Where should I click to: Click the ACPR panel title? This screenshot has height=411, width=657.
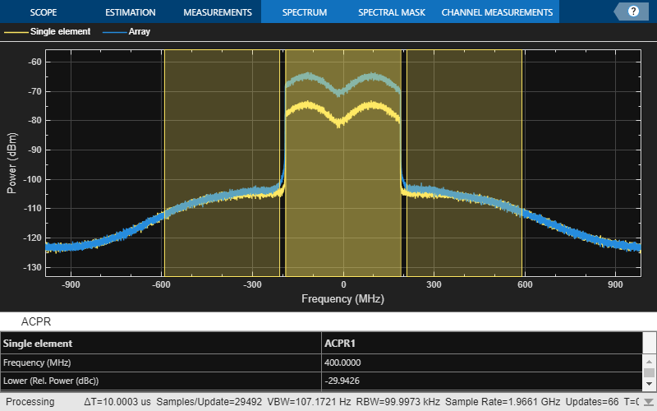click(36, 321)
